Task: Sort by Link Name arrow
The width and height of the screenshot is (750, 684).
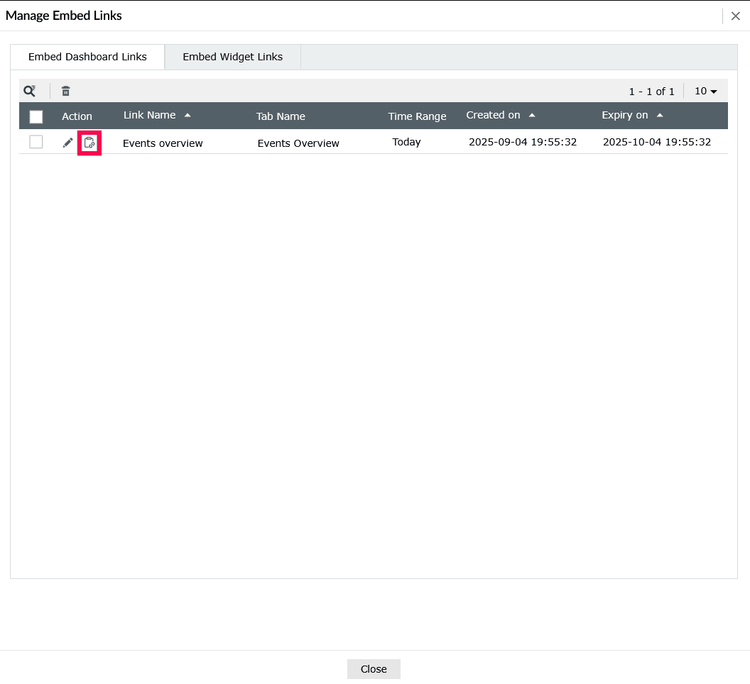Action: (x=187, y=115)
